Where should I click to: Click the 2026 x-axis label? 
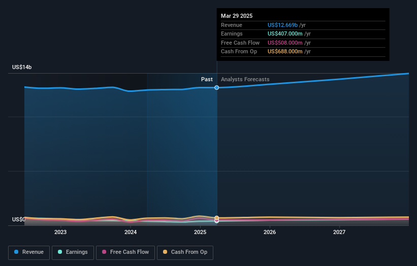tap(270, 232)
